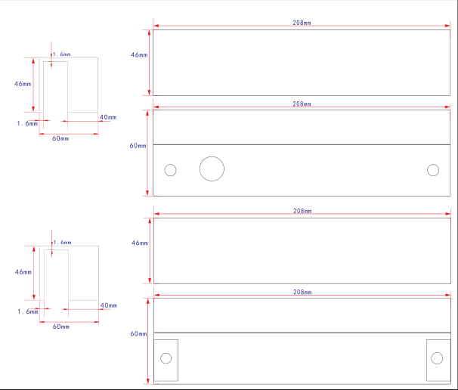Click the 60mm height label of second panel
The image size is (458, 390).
138,145
